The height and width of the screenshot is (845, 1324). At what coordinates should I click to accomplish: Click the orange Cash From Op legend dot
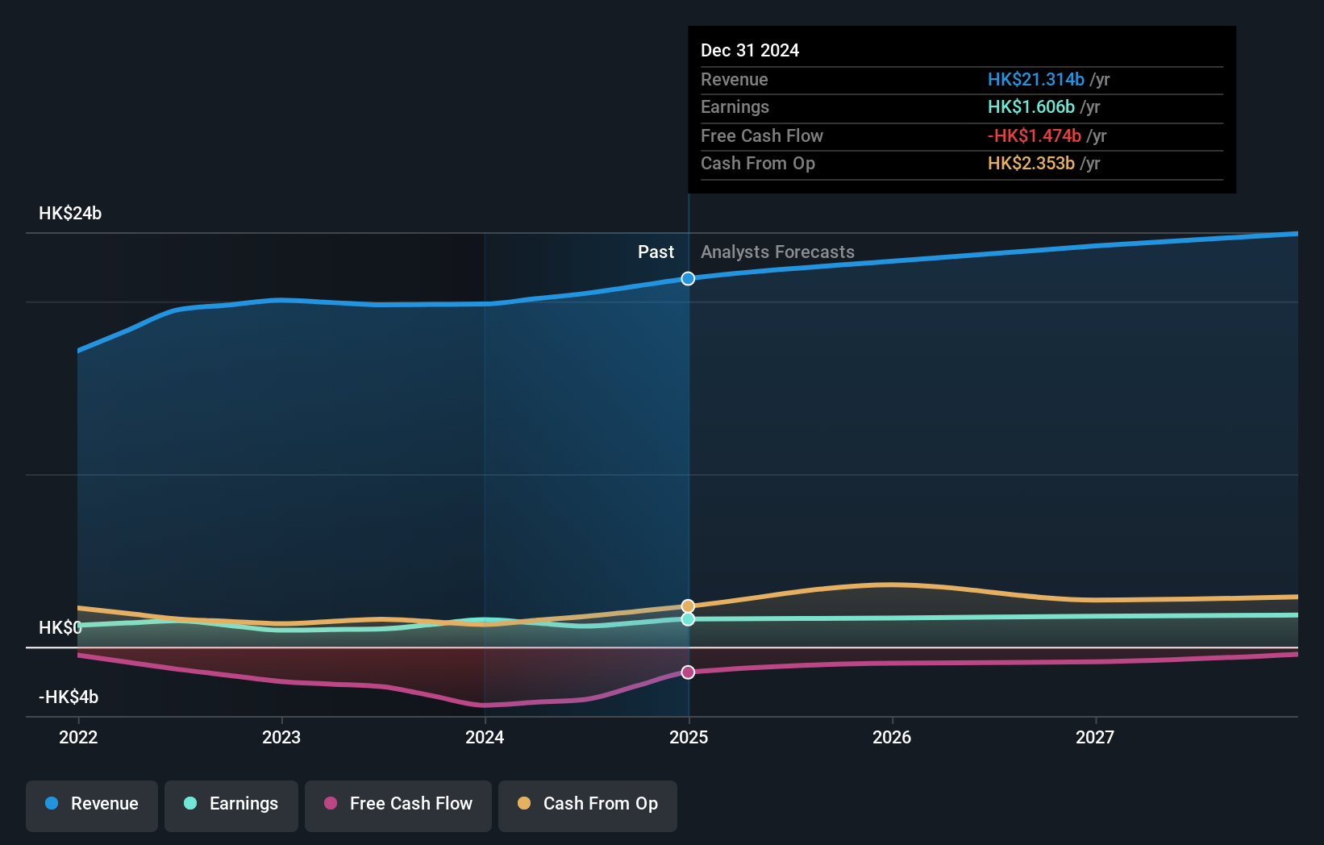point(524,803)
